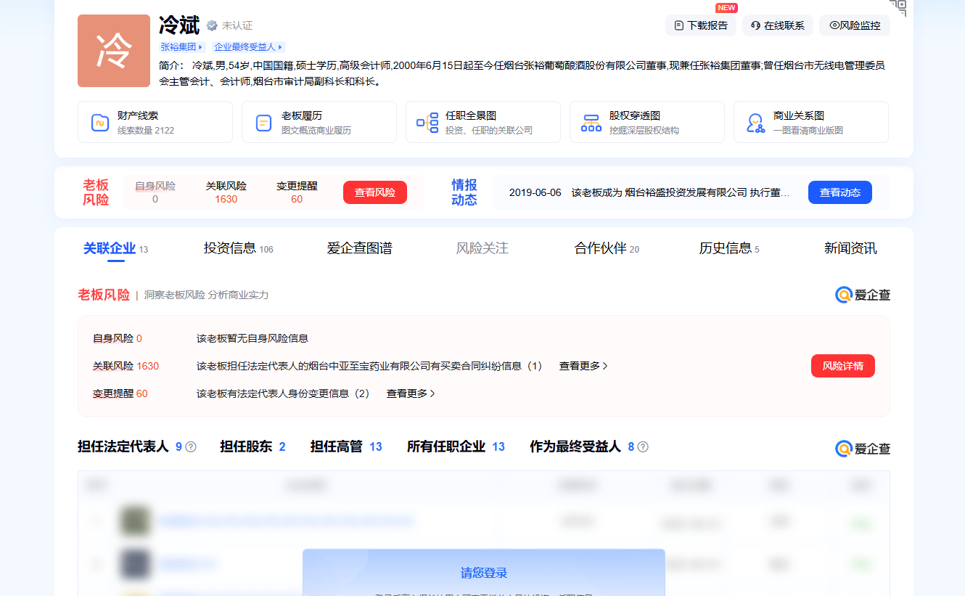Click the 冷 avatar thumbnail
This screenshot has width=965, height=596.
point(114,51)
